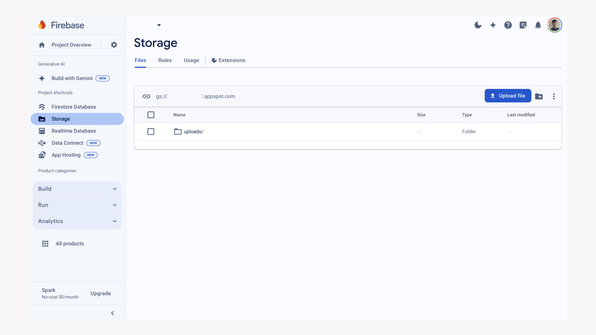Image resolution: width=596 pixels, height=335 pixels.
Task: Create a new folder in Storage
Action: click(539, 96)
